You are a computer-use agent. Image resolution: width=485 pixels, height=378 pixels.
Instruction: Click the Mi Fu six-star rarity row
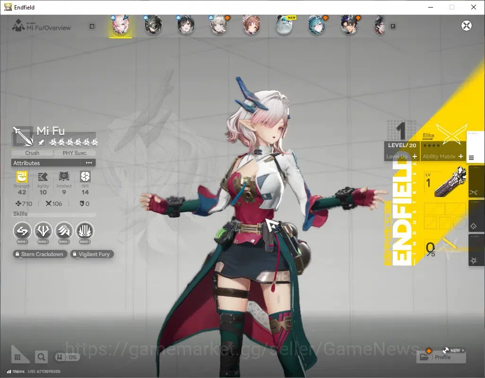73,142
